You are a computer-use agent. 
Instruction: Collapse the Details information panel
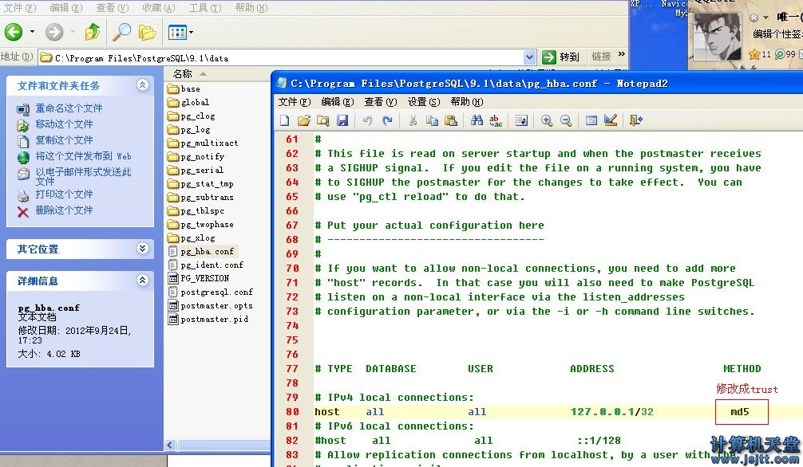point(142,281)
